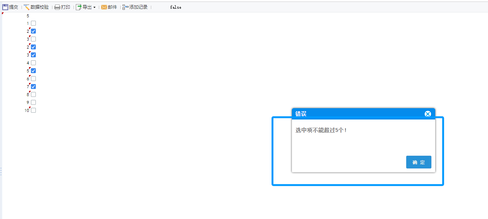Click the message '选中项不能超过5个!'
This screenshot has height=219, width=488.
click(321, 130)
